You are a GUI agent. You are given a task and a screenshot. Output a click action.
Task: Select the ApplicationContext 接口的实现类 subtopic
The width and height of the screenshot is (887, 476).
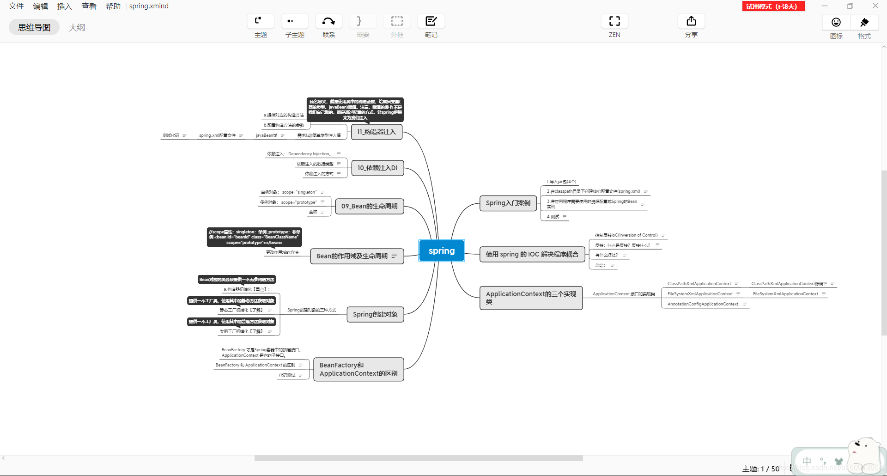click(x=624, y=294)
